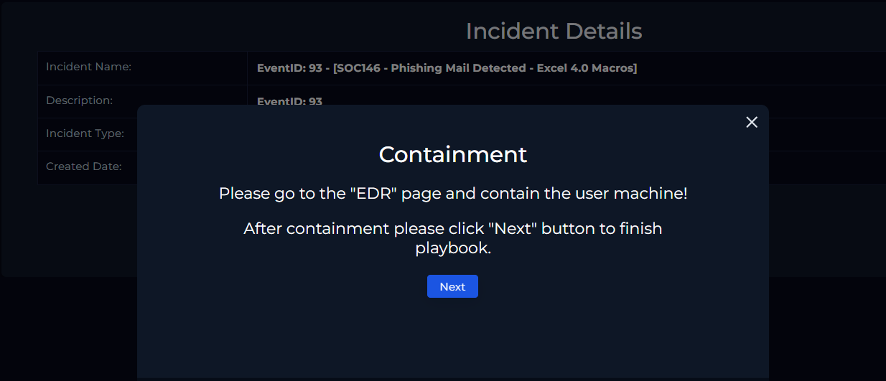This screenshot has height=381, width=886.
Task: Click the Containment dialog heading
Action: [452, 154]
